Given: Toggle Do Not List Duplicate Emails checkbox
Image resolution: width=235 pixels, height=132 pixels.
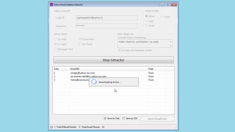Looking at the screenshot, I should [x=119, y=50].
